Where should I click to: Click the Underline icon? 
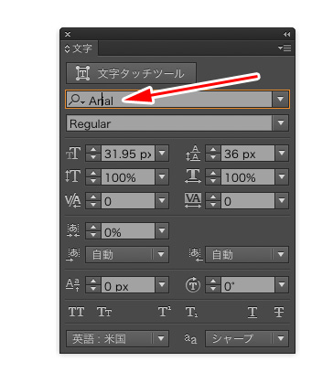[252, 312]
